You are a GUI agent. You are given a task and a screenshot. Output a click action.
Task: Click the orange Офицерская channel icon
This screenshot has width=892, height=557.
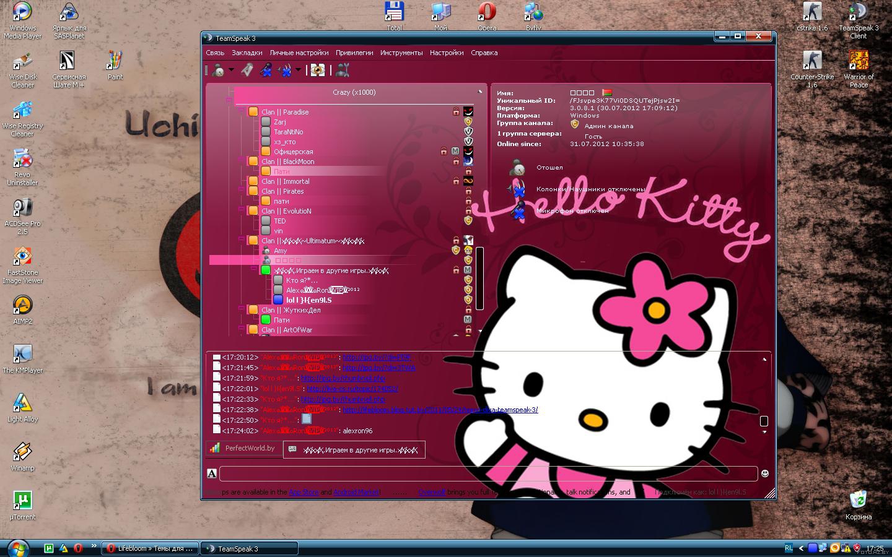[x=266, y=152]
